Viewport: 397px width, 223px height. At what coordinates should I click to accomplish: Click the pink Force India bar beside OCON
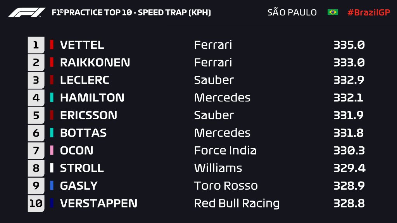[x=52, y=150]
